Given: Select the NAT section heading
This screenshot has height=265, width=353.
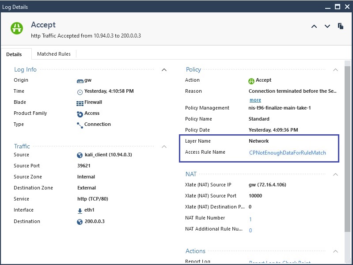Looking at the screenshot, I should pyautogui.click(x=191, y=174).
